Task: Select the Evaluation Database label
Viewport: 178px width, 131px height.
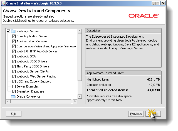Action: 30,91
